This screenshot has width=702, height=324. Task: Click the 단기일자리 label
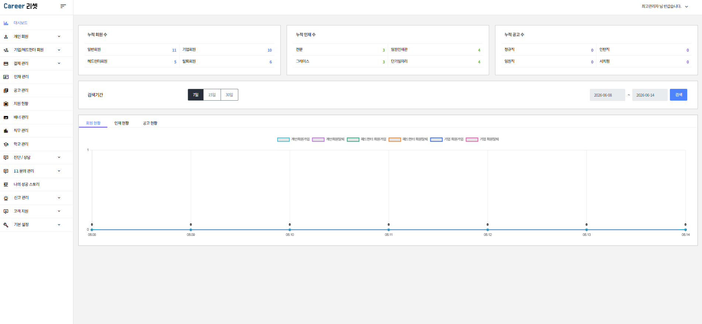399,62
